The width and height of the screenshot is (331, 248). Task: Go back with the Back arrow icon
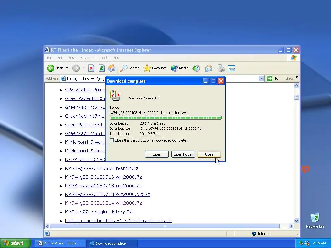(x=51, y=68)
